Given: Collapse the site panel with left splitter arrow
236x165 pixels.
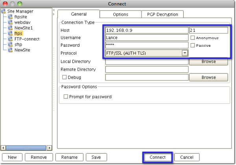Looking at the screenshot, I should tap(54, 10).
